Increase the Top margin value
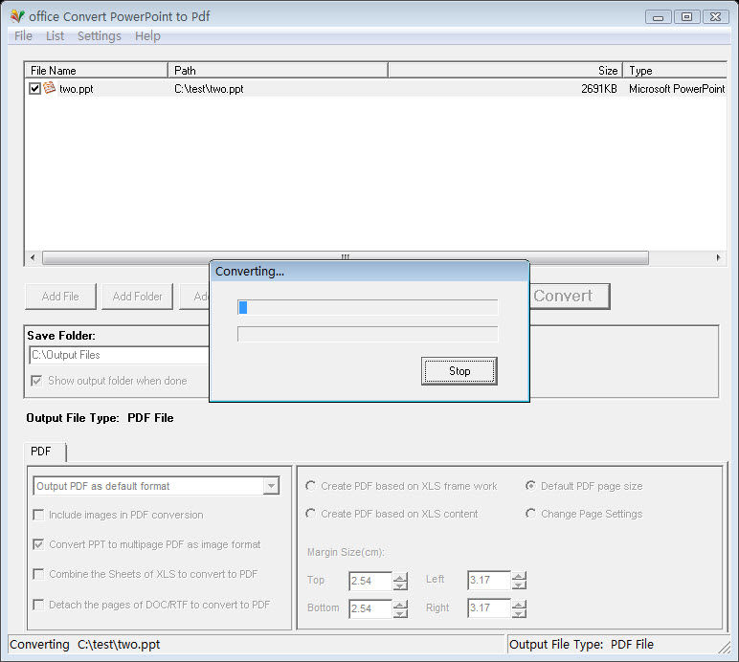 [x=400, y=577]
